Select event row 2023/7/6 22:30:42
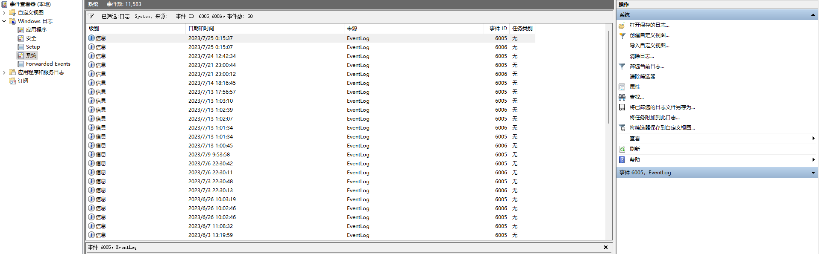This screenshot has height=254, width=819. coord(311,164)
